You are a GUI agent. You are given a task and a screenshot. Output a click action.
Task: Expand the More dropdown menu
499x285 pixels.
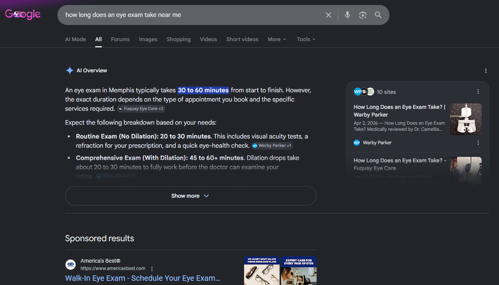click(x=277, y=39)
